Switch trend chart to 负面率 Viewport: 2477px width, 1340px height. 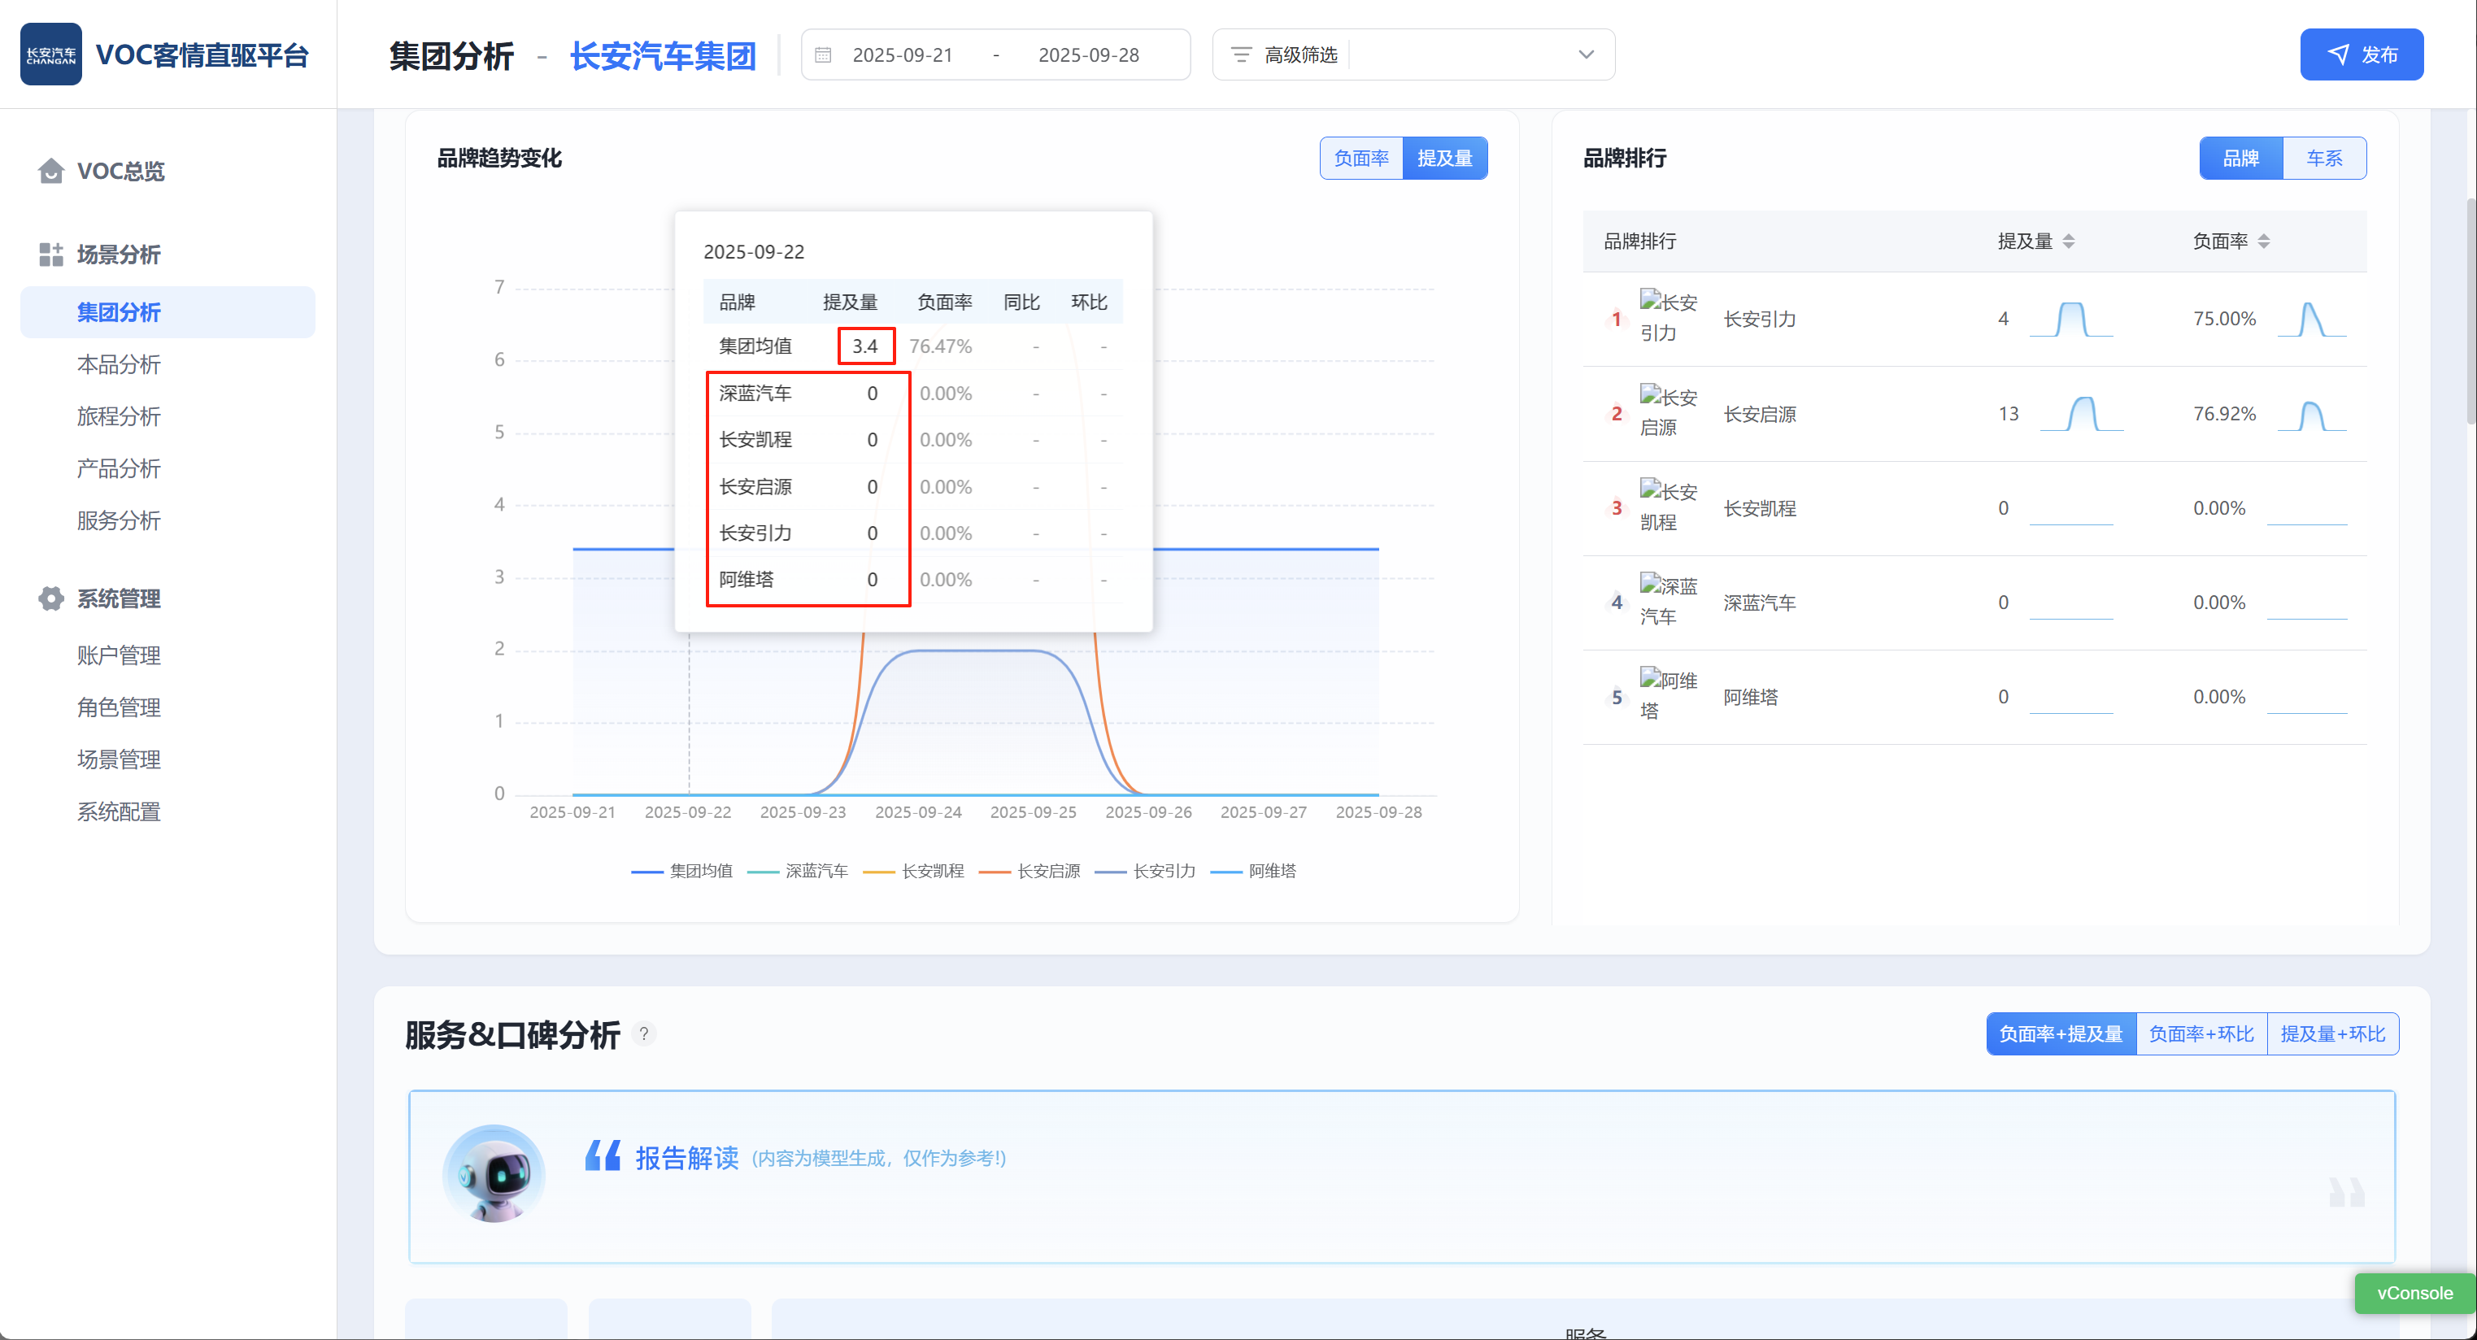[x=1360, y=159]
